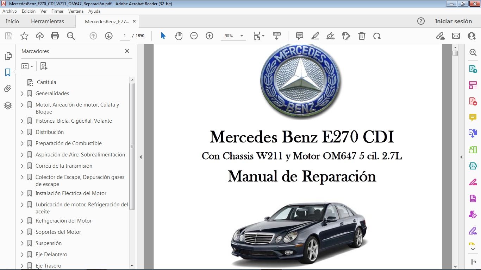Click the print file icon

click(x=55, y=36)
